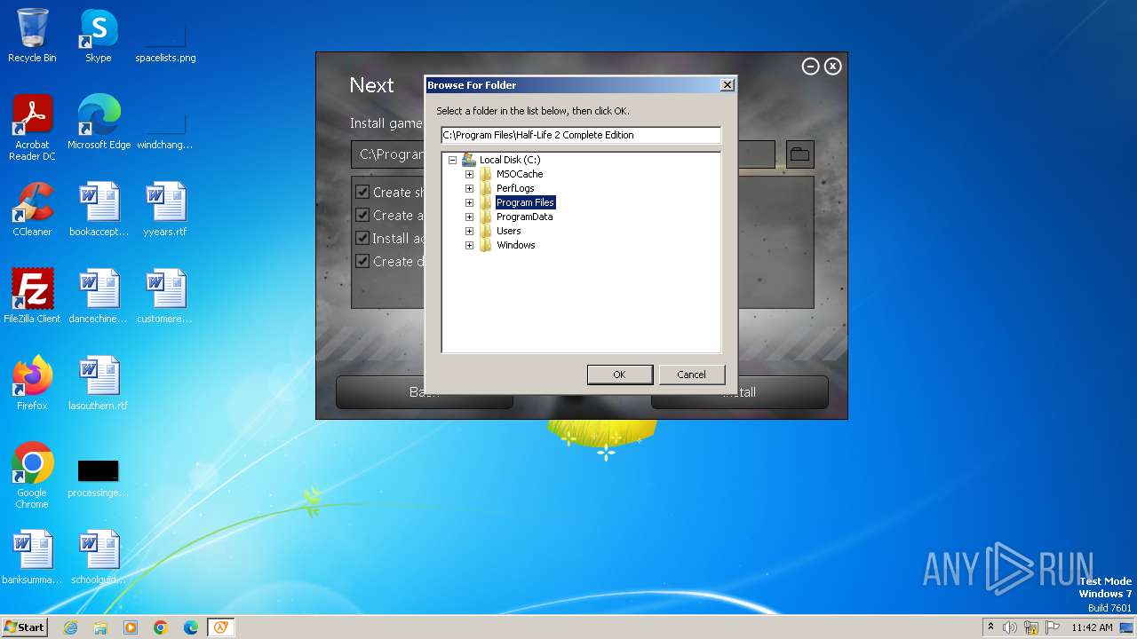The width and height of the screenshot is (1137, 639).
Task: Show hidden system tray icons
Action: click(990, 627)
